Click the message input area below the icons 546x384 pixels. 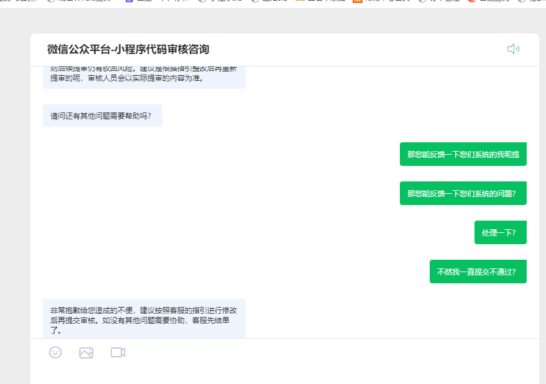(285, 373)
